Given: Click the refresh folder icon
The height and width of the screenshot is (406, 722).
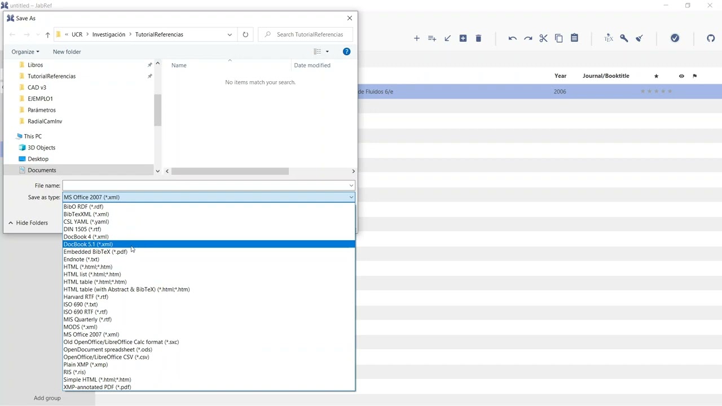Looking at the screenshot, I should point(245,34).
